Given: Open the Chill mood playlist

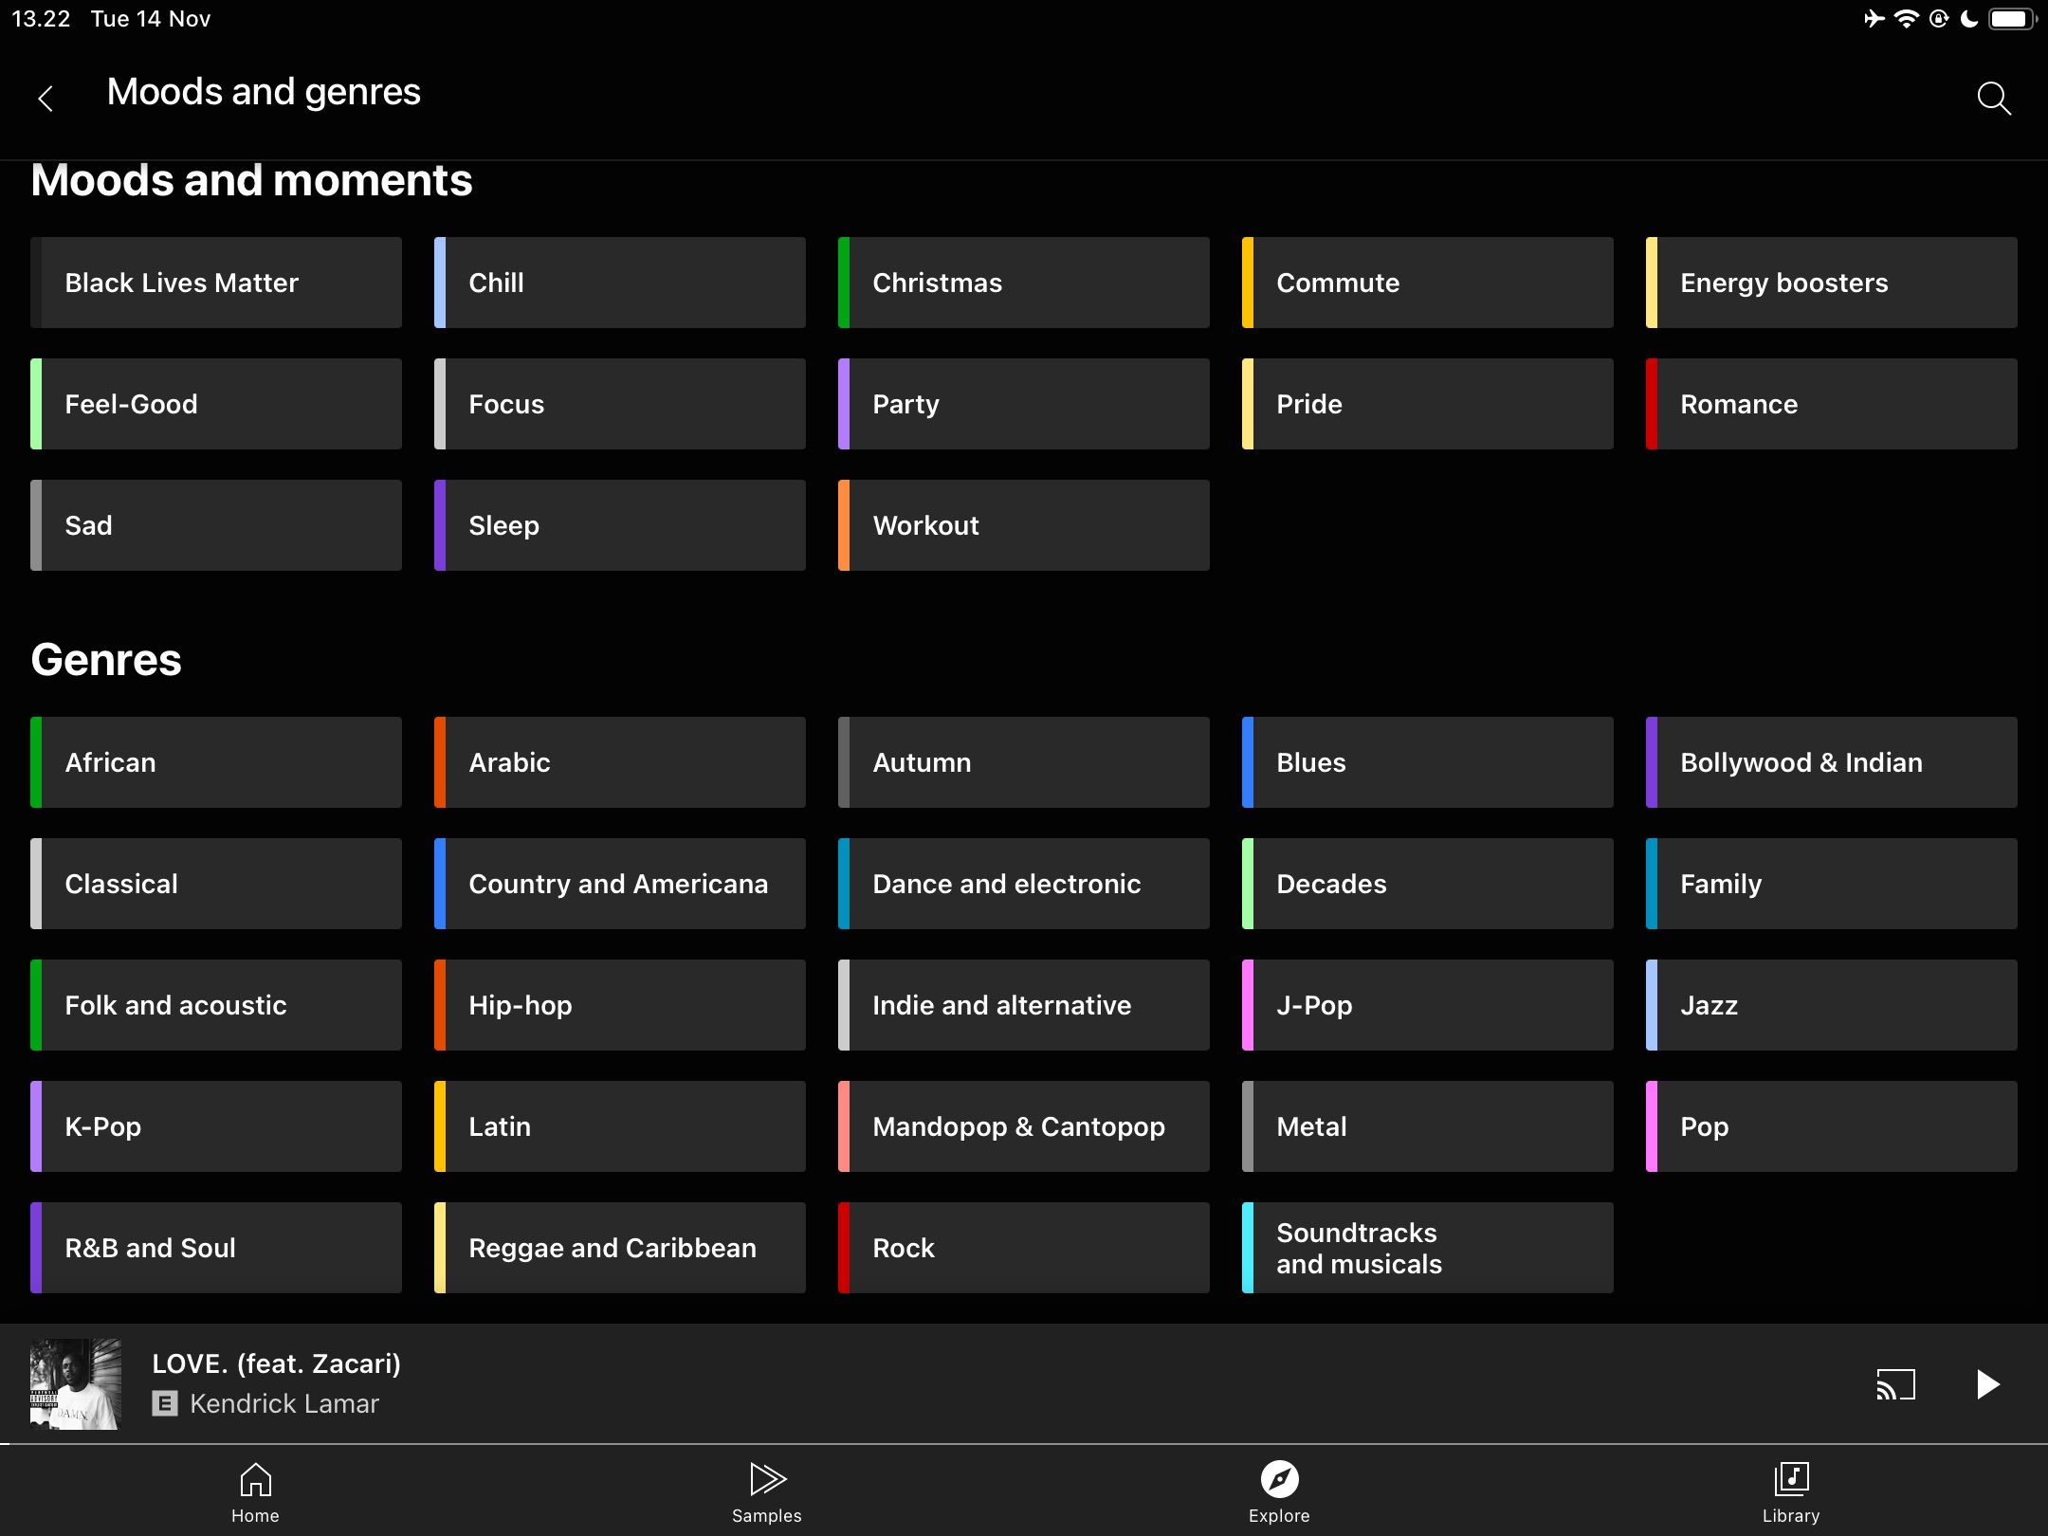Looking at the screenshot, I should (619, 282).
